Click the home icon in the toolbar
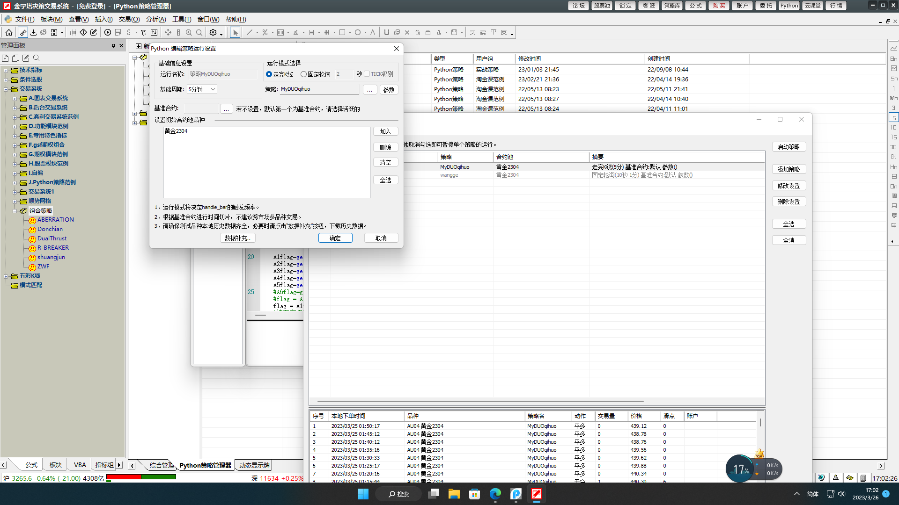 pos(9,32)
